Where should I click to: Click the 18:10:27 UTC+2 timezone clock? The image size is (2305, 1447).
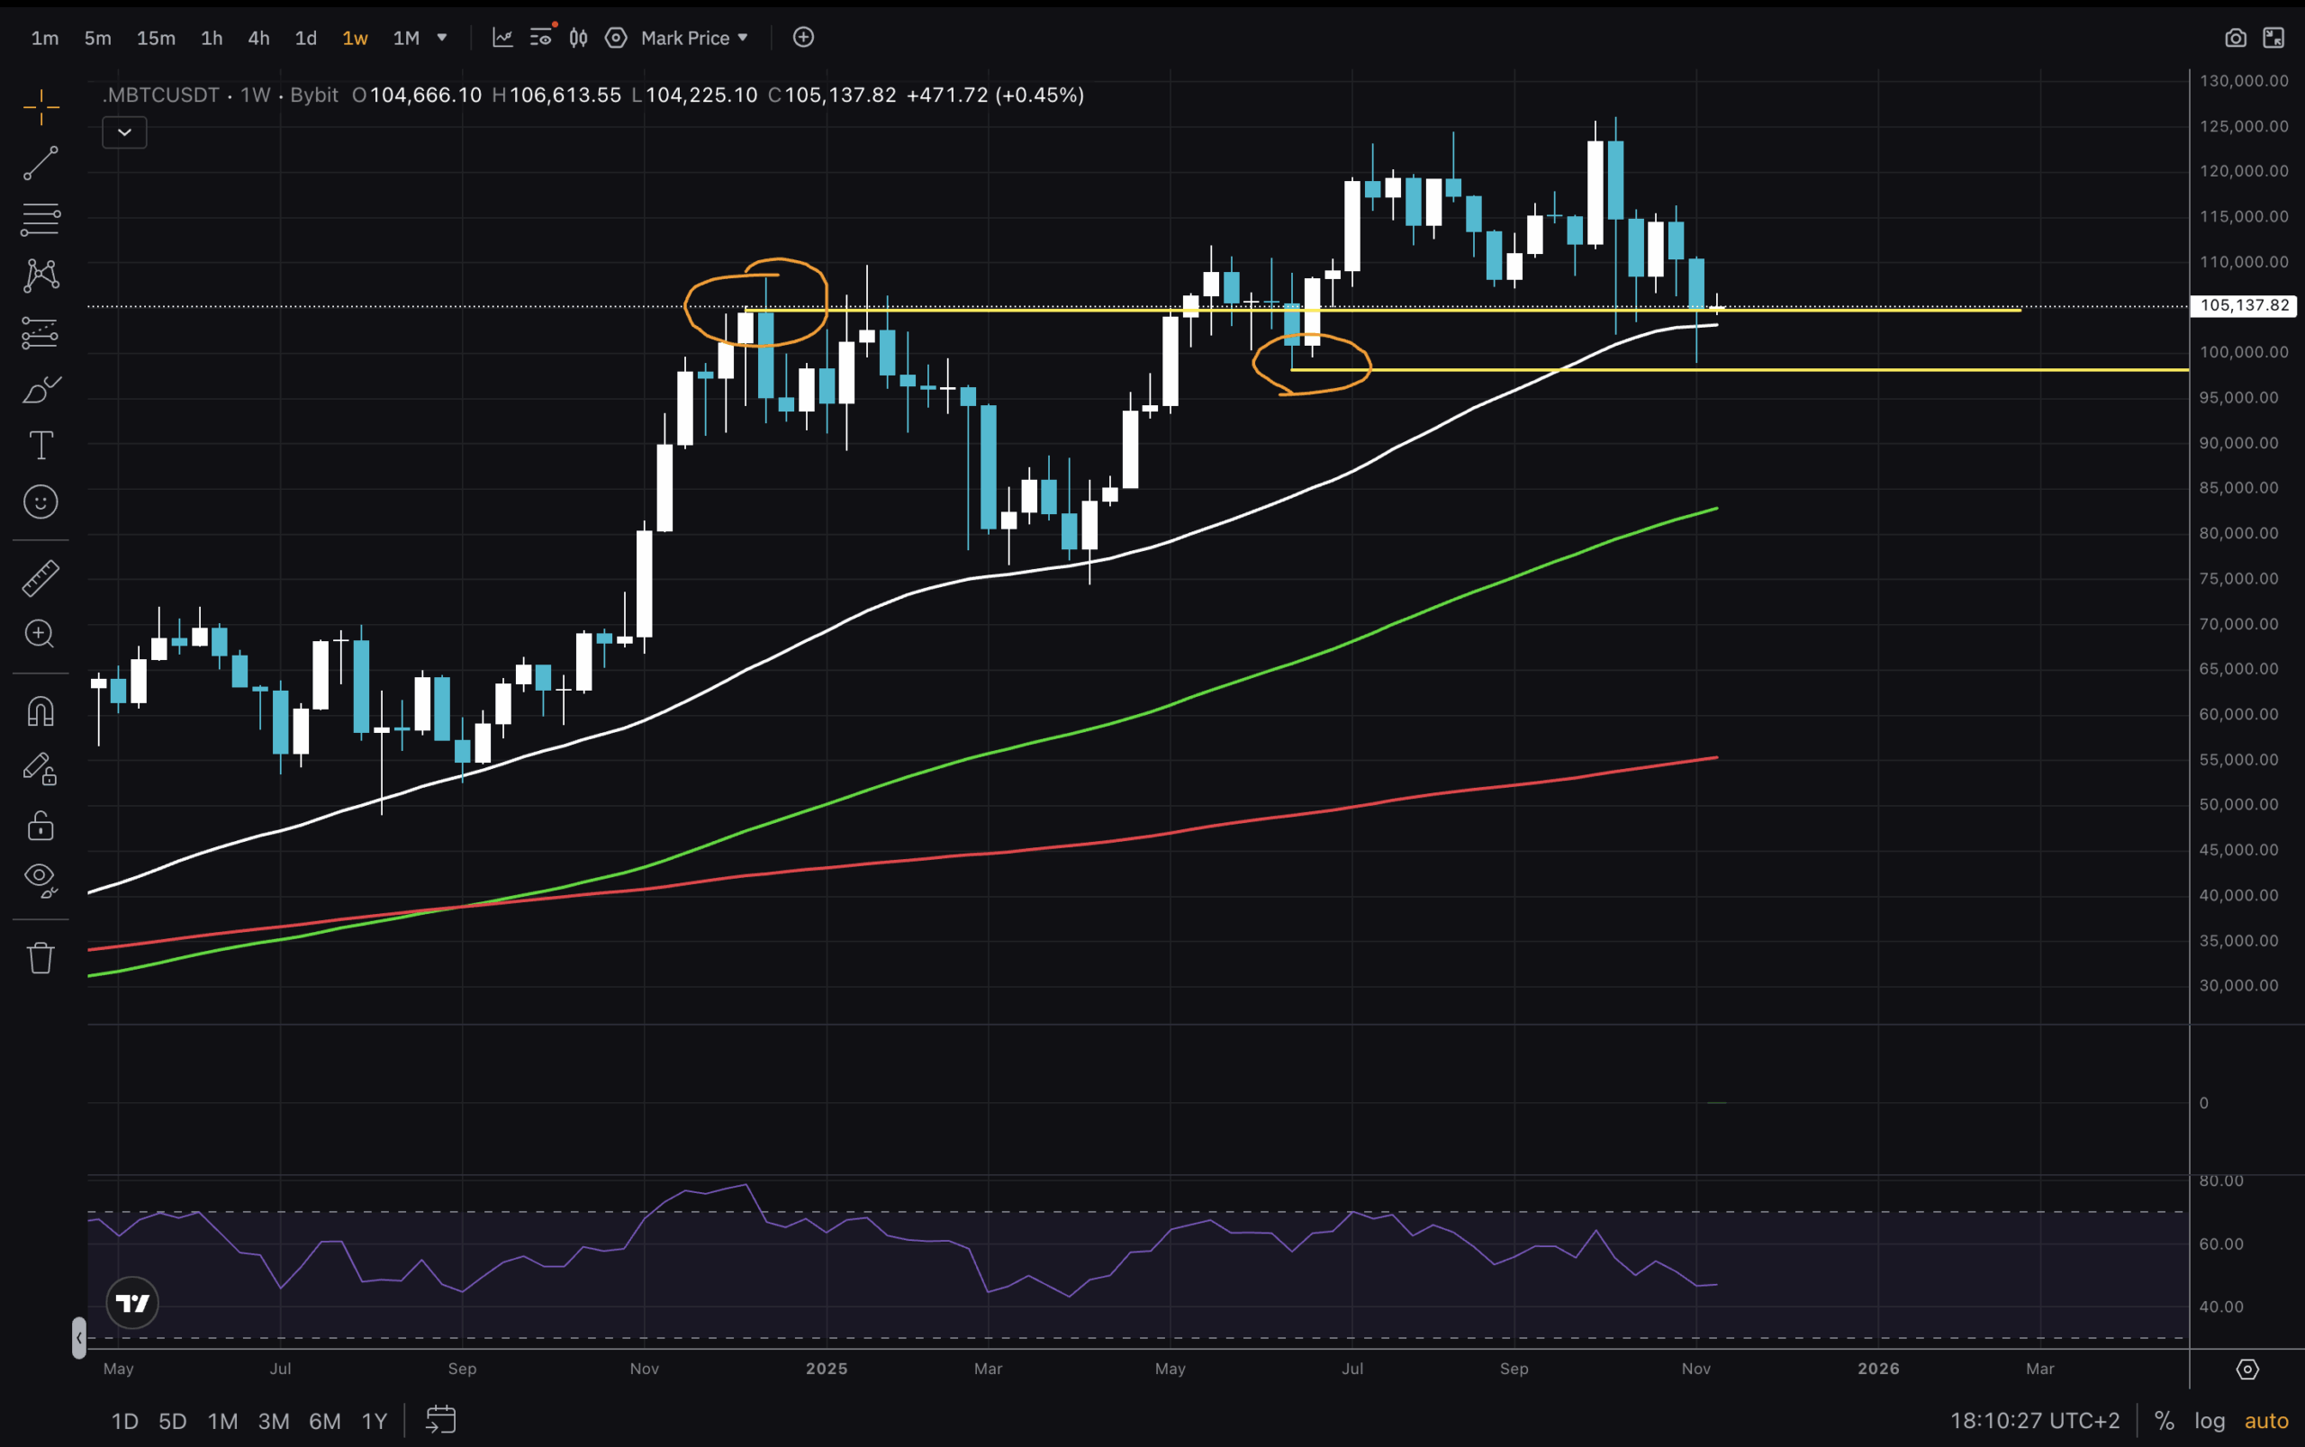tap(2034, 1420)
